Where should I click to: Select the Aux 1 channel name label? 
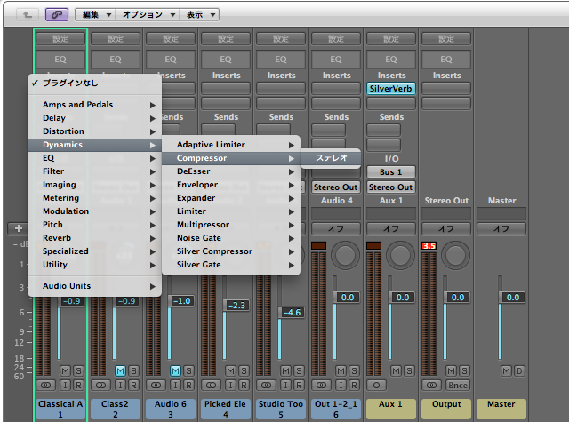391,409
